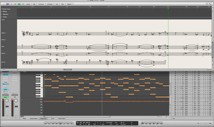
Task: Toggle the purple Link button in Score toolbar
Action: (x=7, y=4)
